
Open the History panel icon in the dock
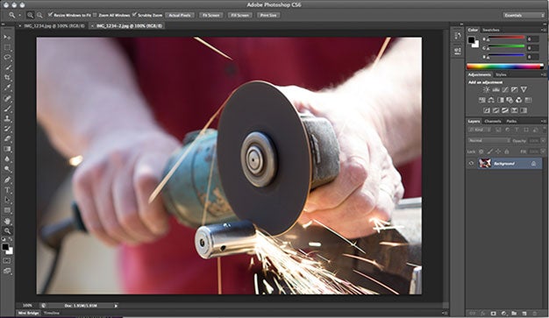[x=458, y=36]
